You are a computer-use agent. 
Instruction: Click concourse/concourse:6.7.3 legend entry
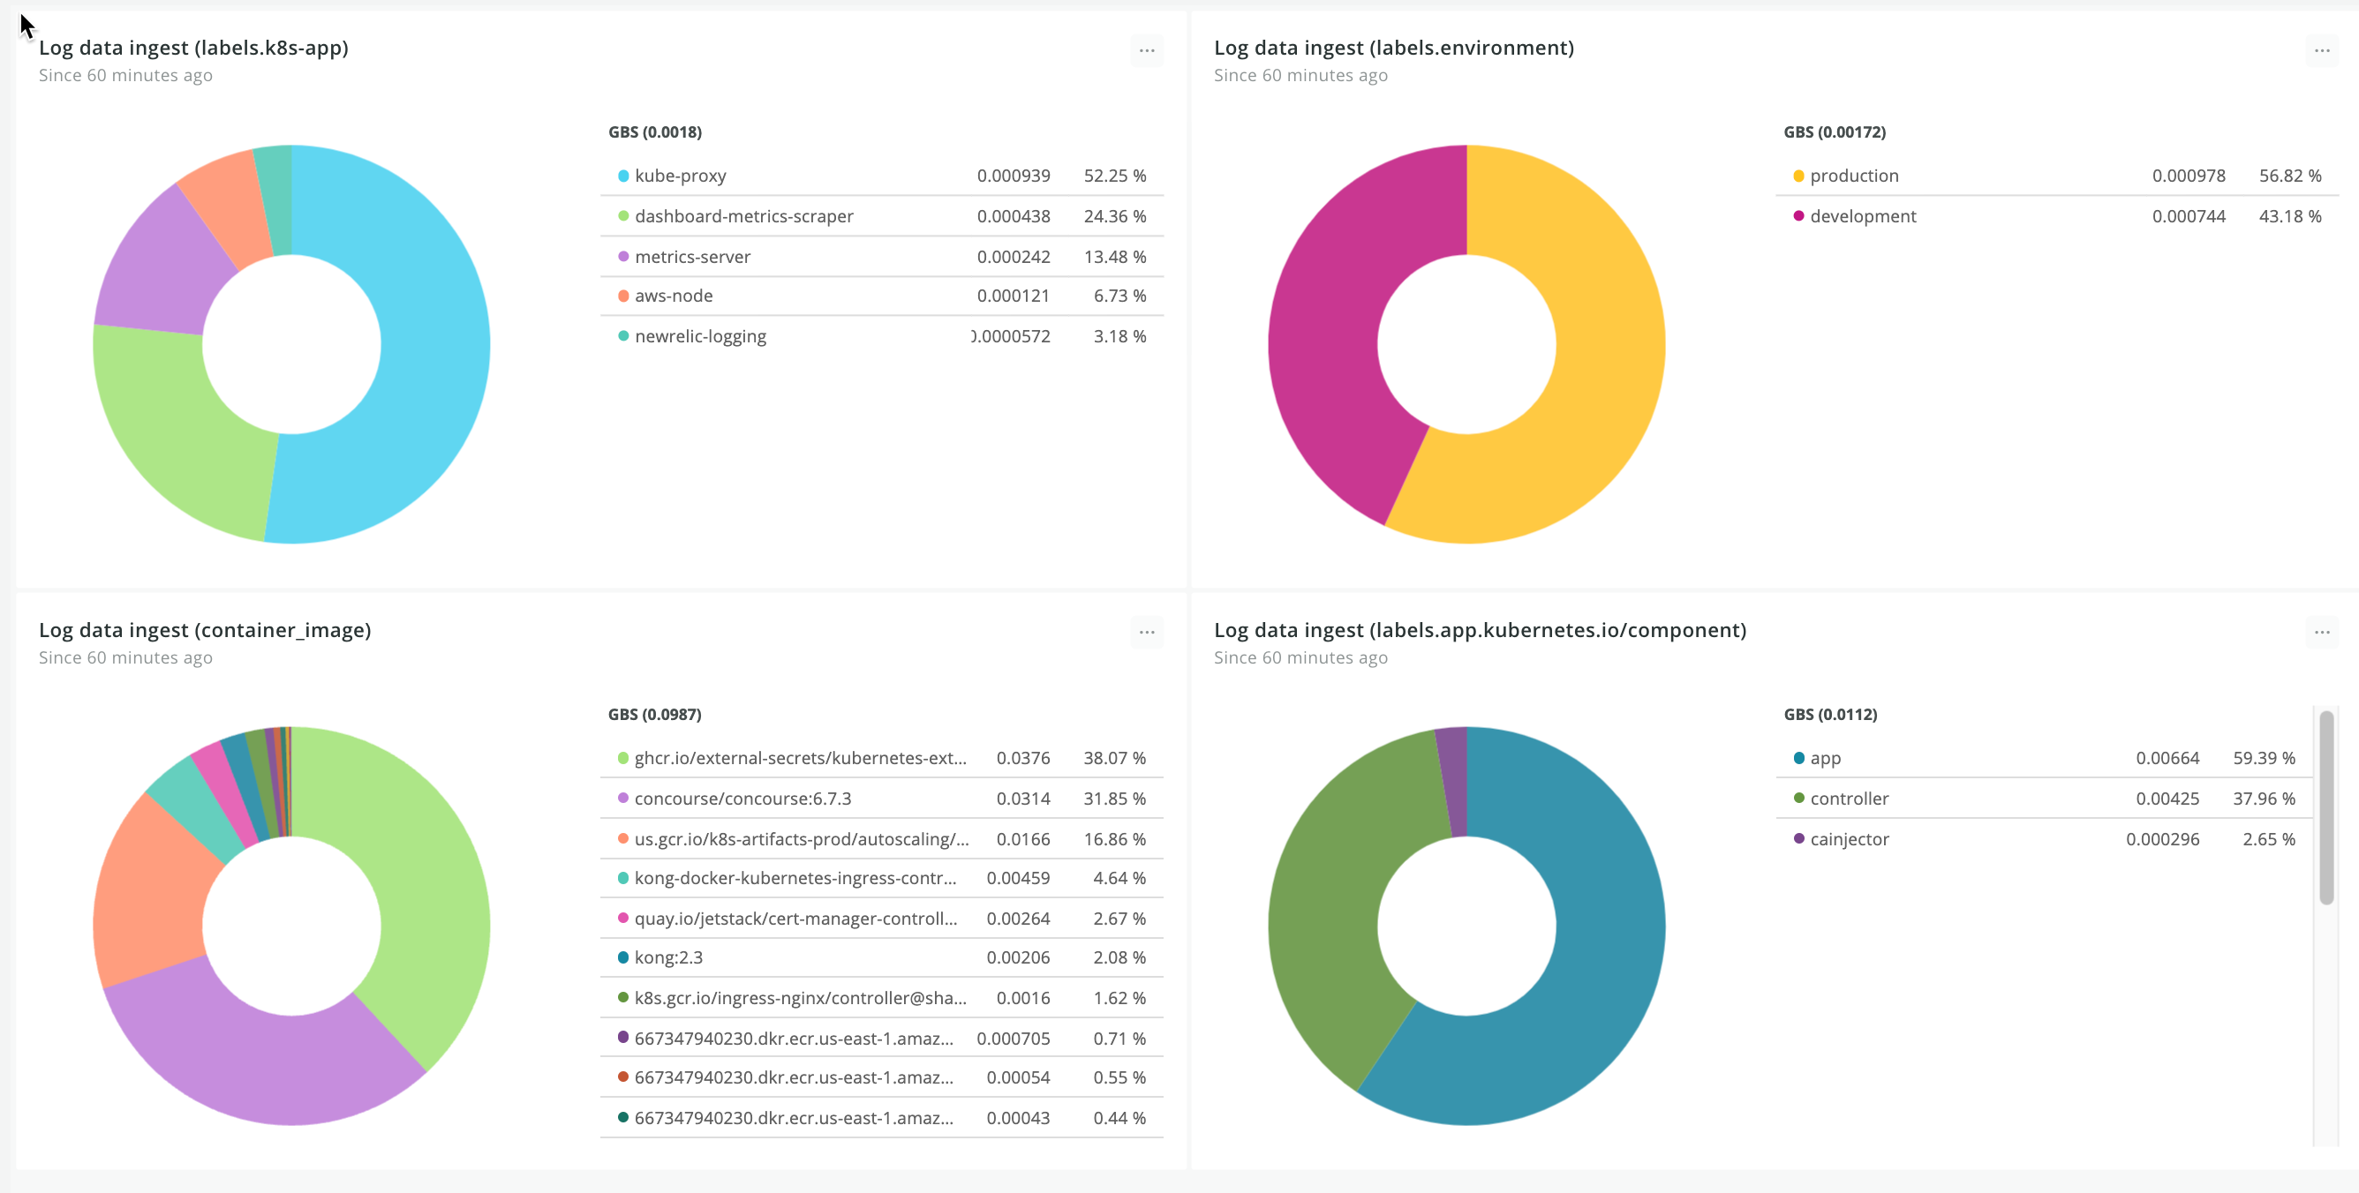click(x=742, y=799)
